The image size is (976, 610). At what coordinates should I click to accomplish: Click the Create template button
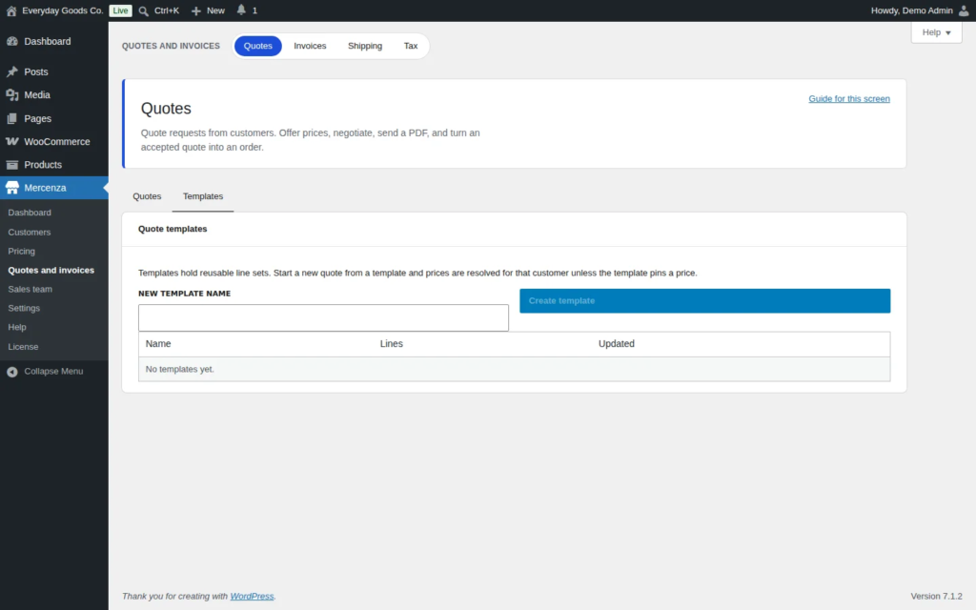[704, 300]
